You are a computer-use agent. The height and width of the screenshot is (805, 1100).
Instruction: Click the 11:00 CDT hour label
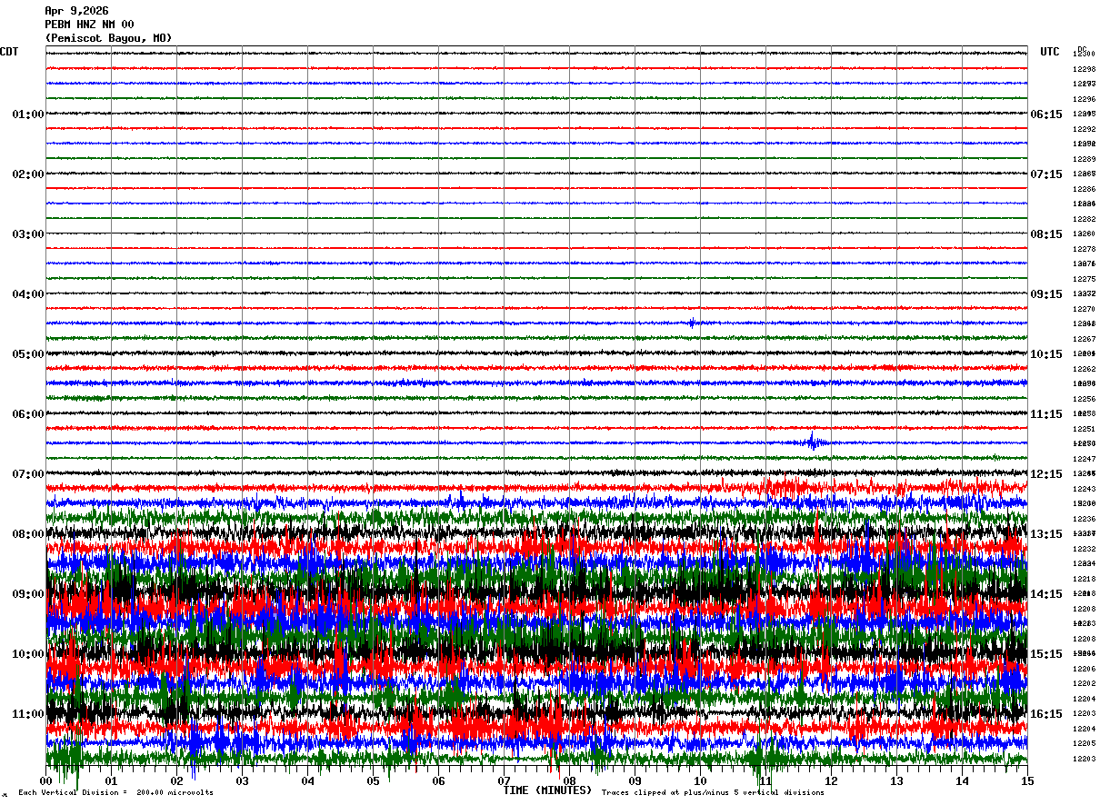point(28,714)
